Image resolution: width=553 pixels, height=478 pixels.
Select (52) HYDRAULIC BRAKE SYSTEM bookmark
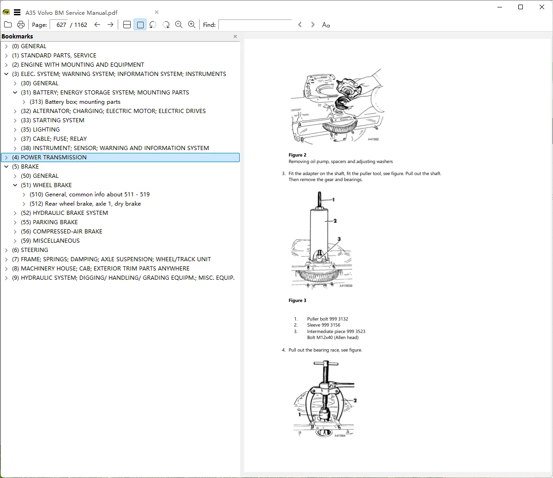[x=64, y=213]
